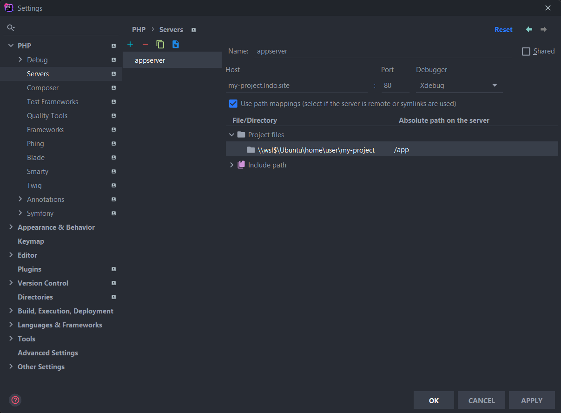Screen dimensions: 561x413
Task: Toggle the non-default settings marker beside Servers
Action: [x=113, y=73]
